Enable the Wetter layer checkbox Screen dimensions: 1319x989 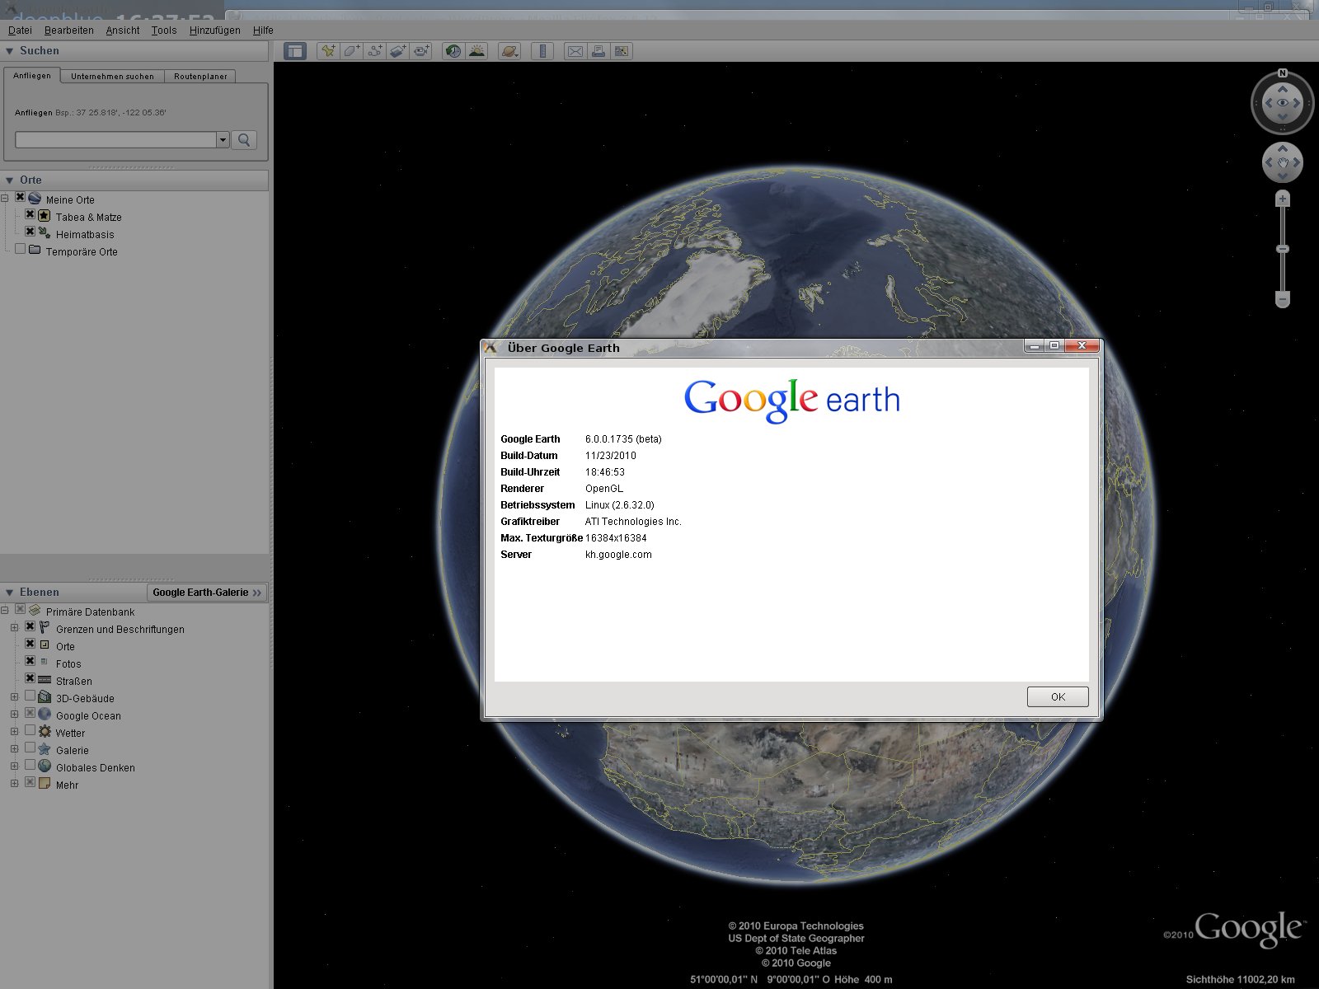(x=31, y=731)
